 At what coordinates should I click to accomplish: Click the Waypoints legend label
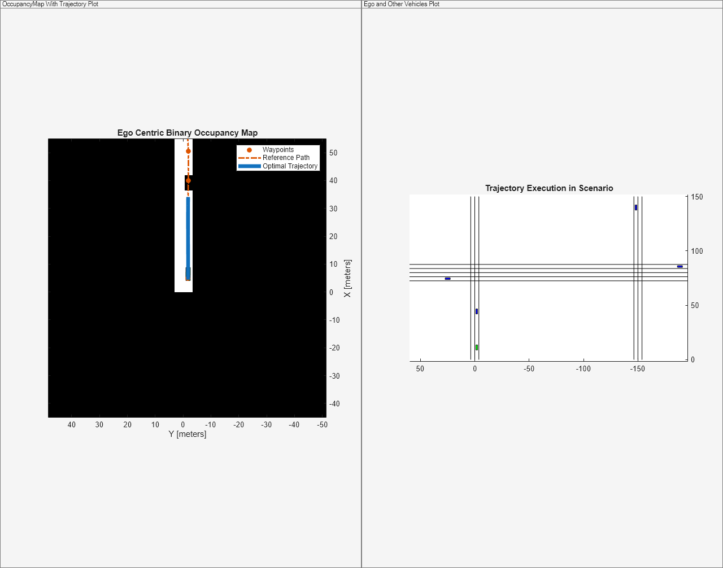(278, 150)
